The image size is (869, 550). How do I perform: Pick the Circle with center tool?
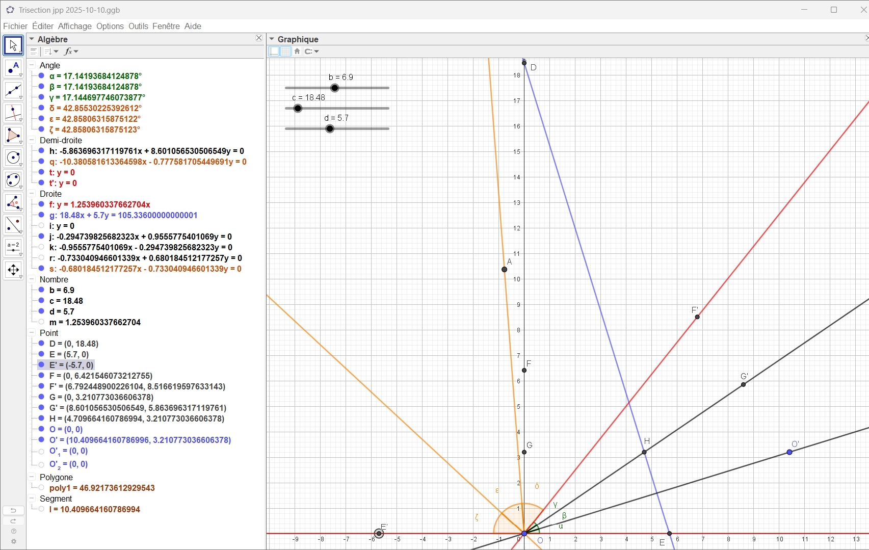pyautogui.click(x=13, y=158)
